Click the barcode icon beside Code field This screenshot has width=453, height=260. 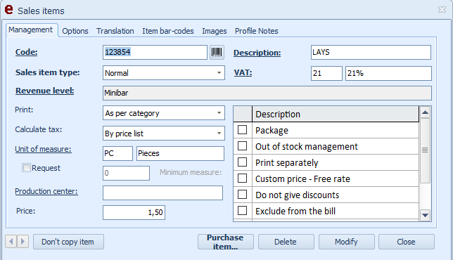217,52
